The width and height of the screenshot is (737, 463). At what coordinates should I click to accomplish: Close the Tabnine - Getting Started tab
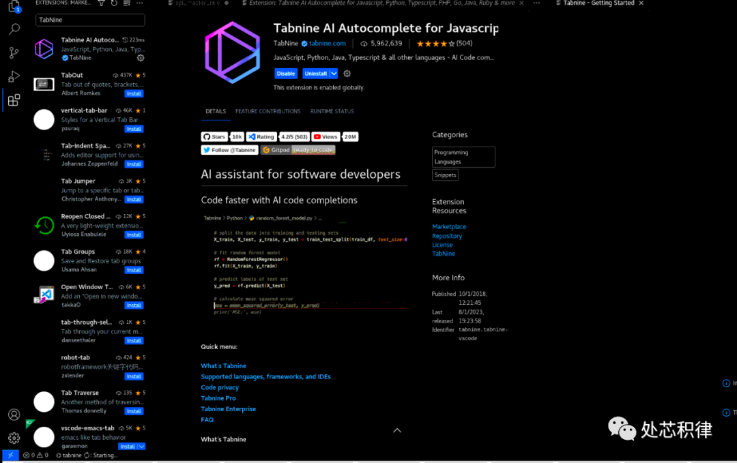[x=641, y=3]
